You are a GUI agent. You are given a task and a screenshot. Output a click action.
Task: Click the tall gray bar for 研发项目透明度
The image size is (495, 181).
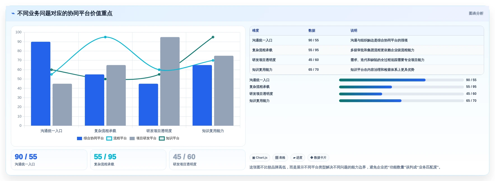tap(170, 81)
